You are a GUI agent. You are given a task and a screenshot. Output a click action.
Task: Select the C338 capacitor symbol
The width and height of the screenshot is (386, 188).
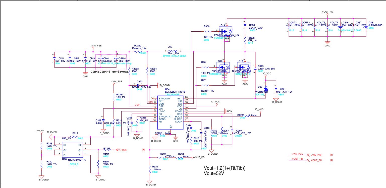(x=245, y=25)
